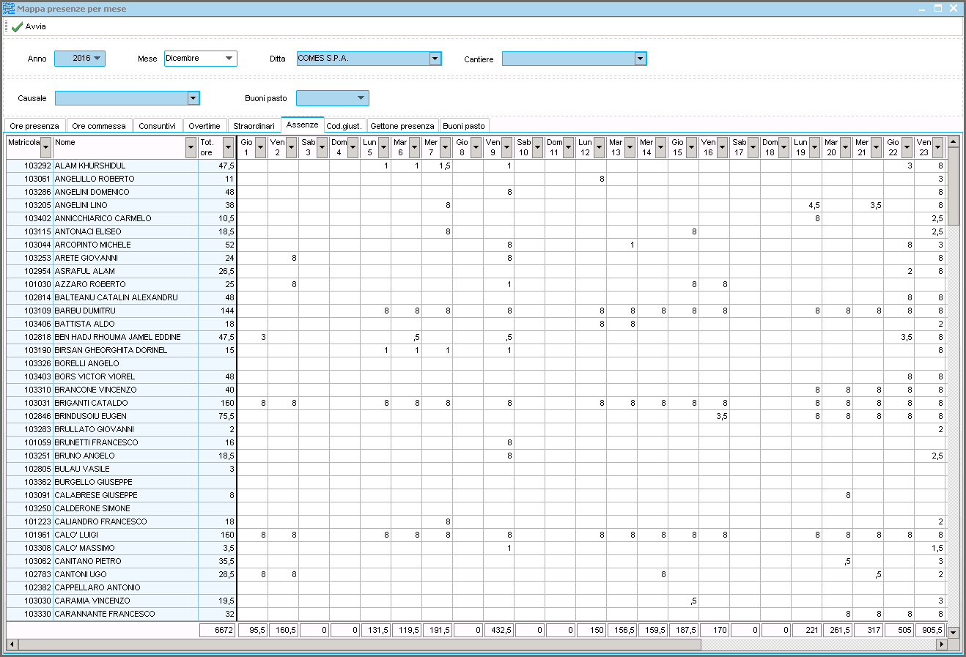Open the Gio 15 column filter arrow

tap(691, 147)
